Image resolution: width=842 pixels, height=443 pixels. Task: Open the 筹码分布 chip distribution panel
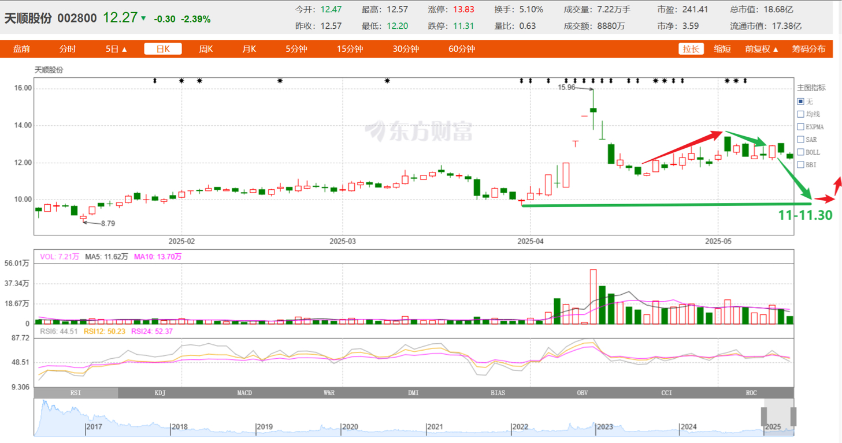pyautogui.click(x=808, y=49)
